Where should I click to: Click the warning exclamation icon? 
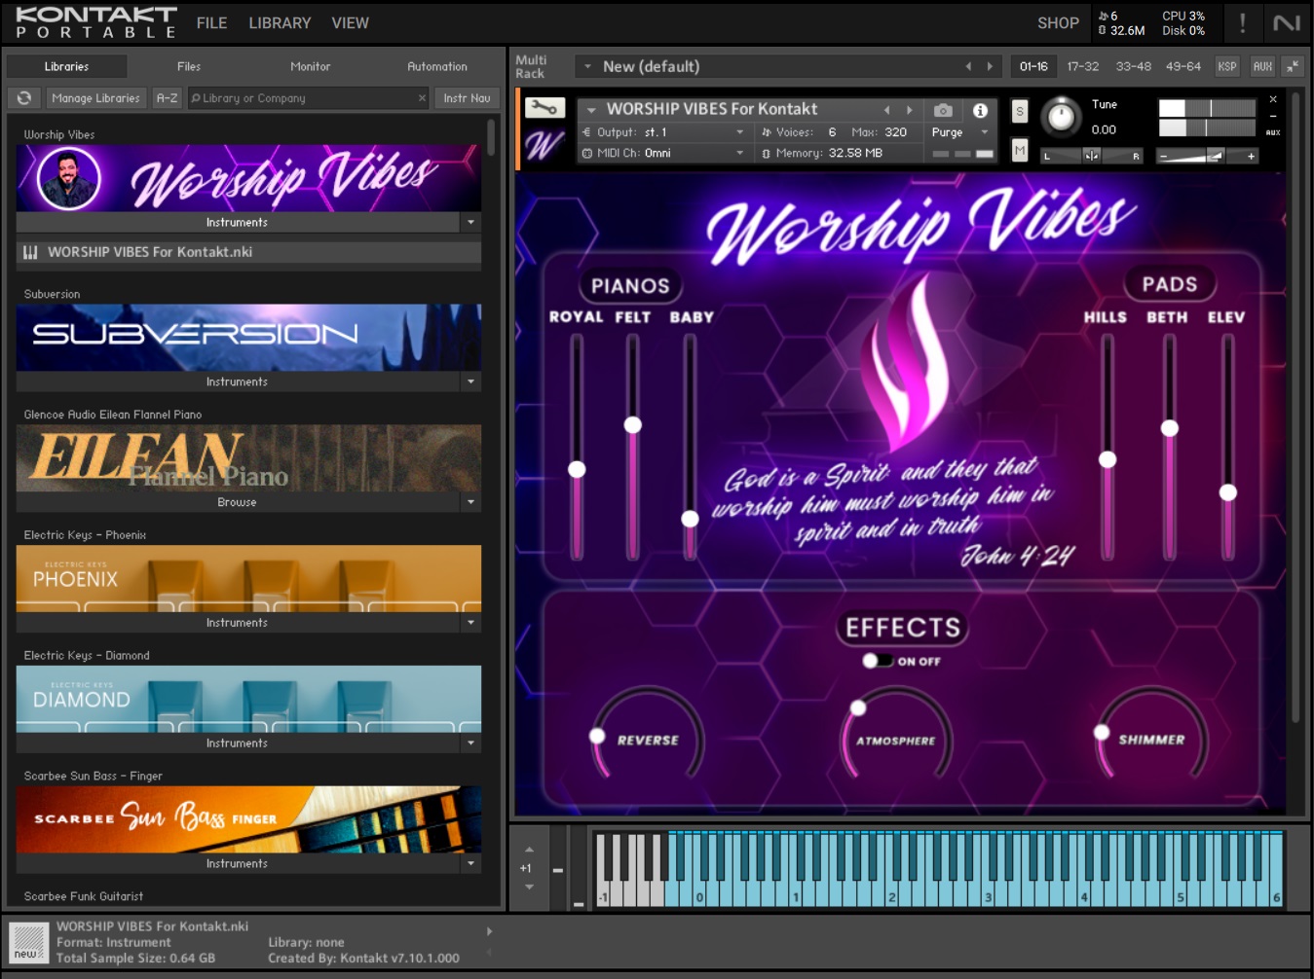(1242, 23)
